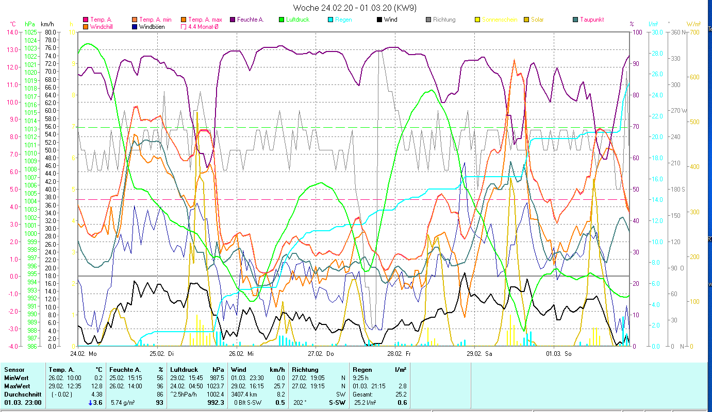This screenshot has height=412, width=712.
Task: Select the Temp. A. max legend label
Action: click(205, 20)
